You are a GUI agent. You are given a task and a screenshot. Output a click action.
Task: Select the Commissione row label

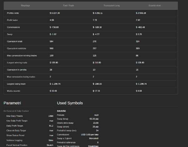pyautogui.click(x=13, y=27)
